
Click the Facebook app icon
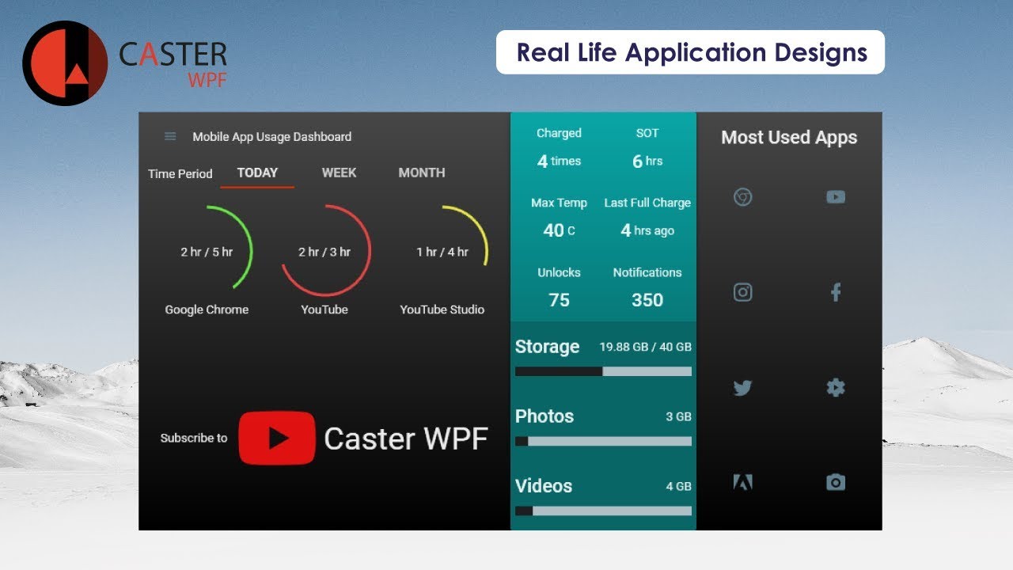click(x=836, y=292)
